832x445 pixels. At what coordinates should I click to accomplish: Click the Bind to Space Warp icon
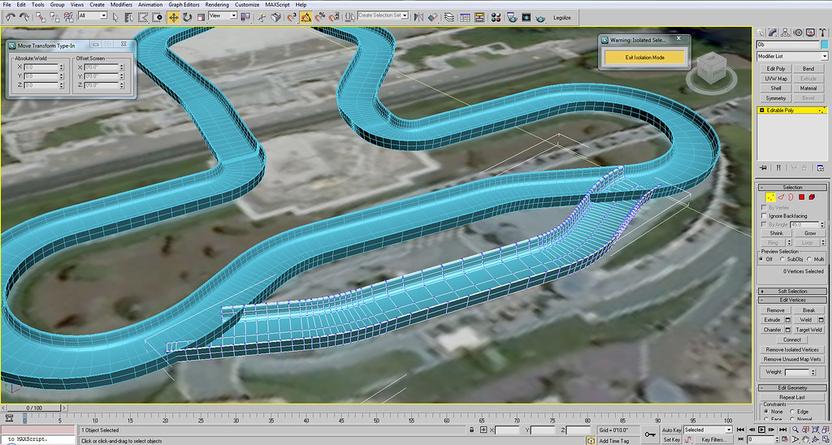pos(69,17)
